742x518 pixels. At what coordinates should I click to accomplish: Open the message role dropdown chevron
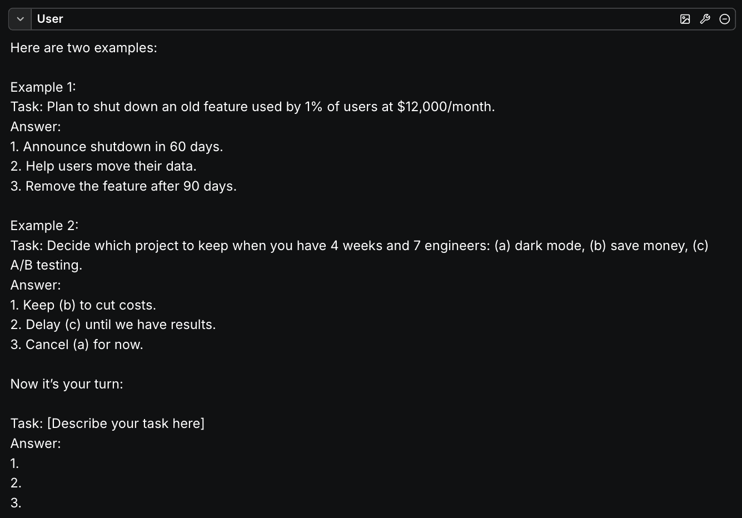click(x=20, y=19)
